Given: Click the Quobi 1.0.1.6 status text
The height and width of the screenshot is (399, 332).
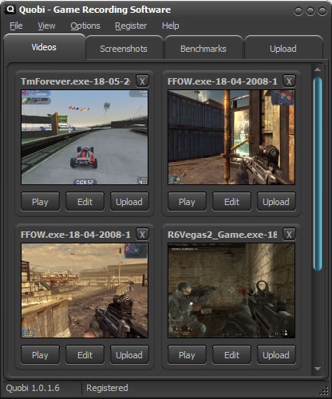Looking at the screenshot, I should [33, 388].
